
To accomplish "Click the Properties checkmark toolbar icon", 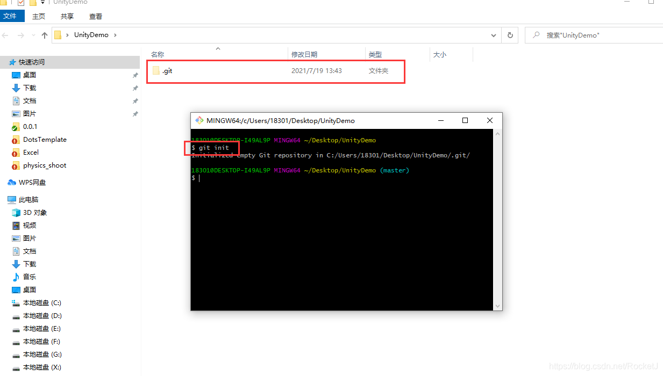I will pyautogui.click(x=21, y=2).
